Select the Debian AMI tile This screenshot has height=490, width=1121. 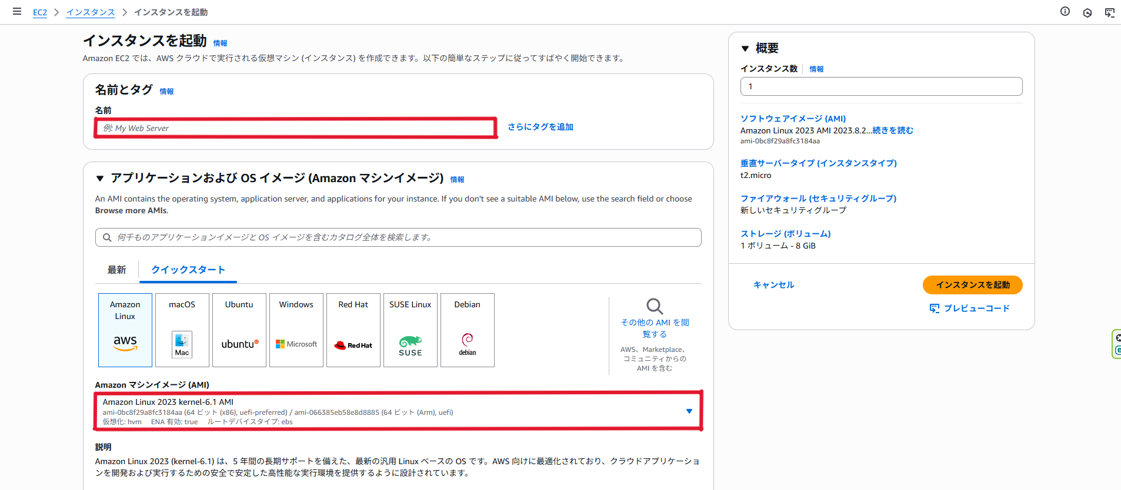coord(468,330)
